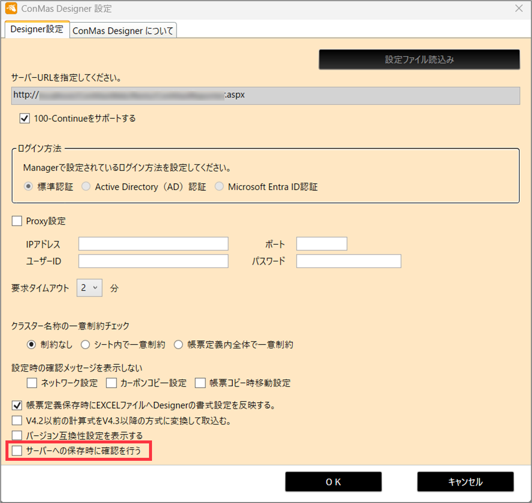The height and width of the screenshot is (503, 532).
Task: Select 帳票定義内全体で一意制約 radio option
Action: pyautogui.click(x=178, y=345)
